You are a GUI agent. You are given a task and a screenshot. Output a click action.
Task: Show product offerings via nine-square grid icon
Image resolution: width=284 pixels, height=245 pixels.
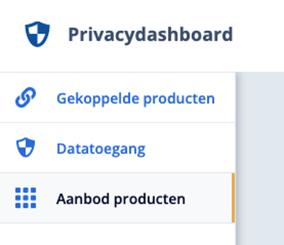click(26, 198)
